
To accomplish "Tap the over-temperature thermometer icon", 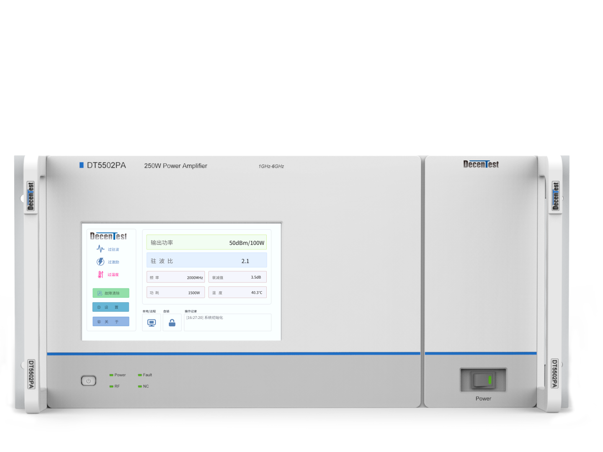I will pos(100,275).
